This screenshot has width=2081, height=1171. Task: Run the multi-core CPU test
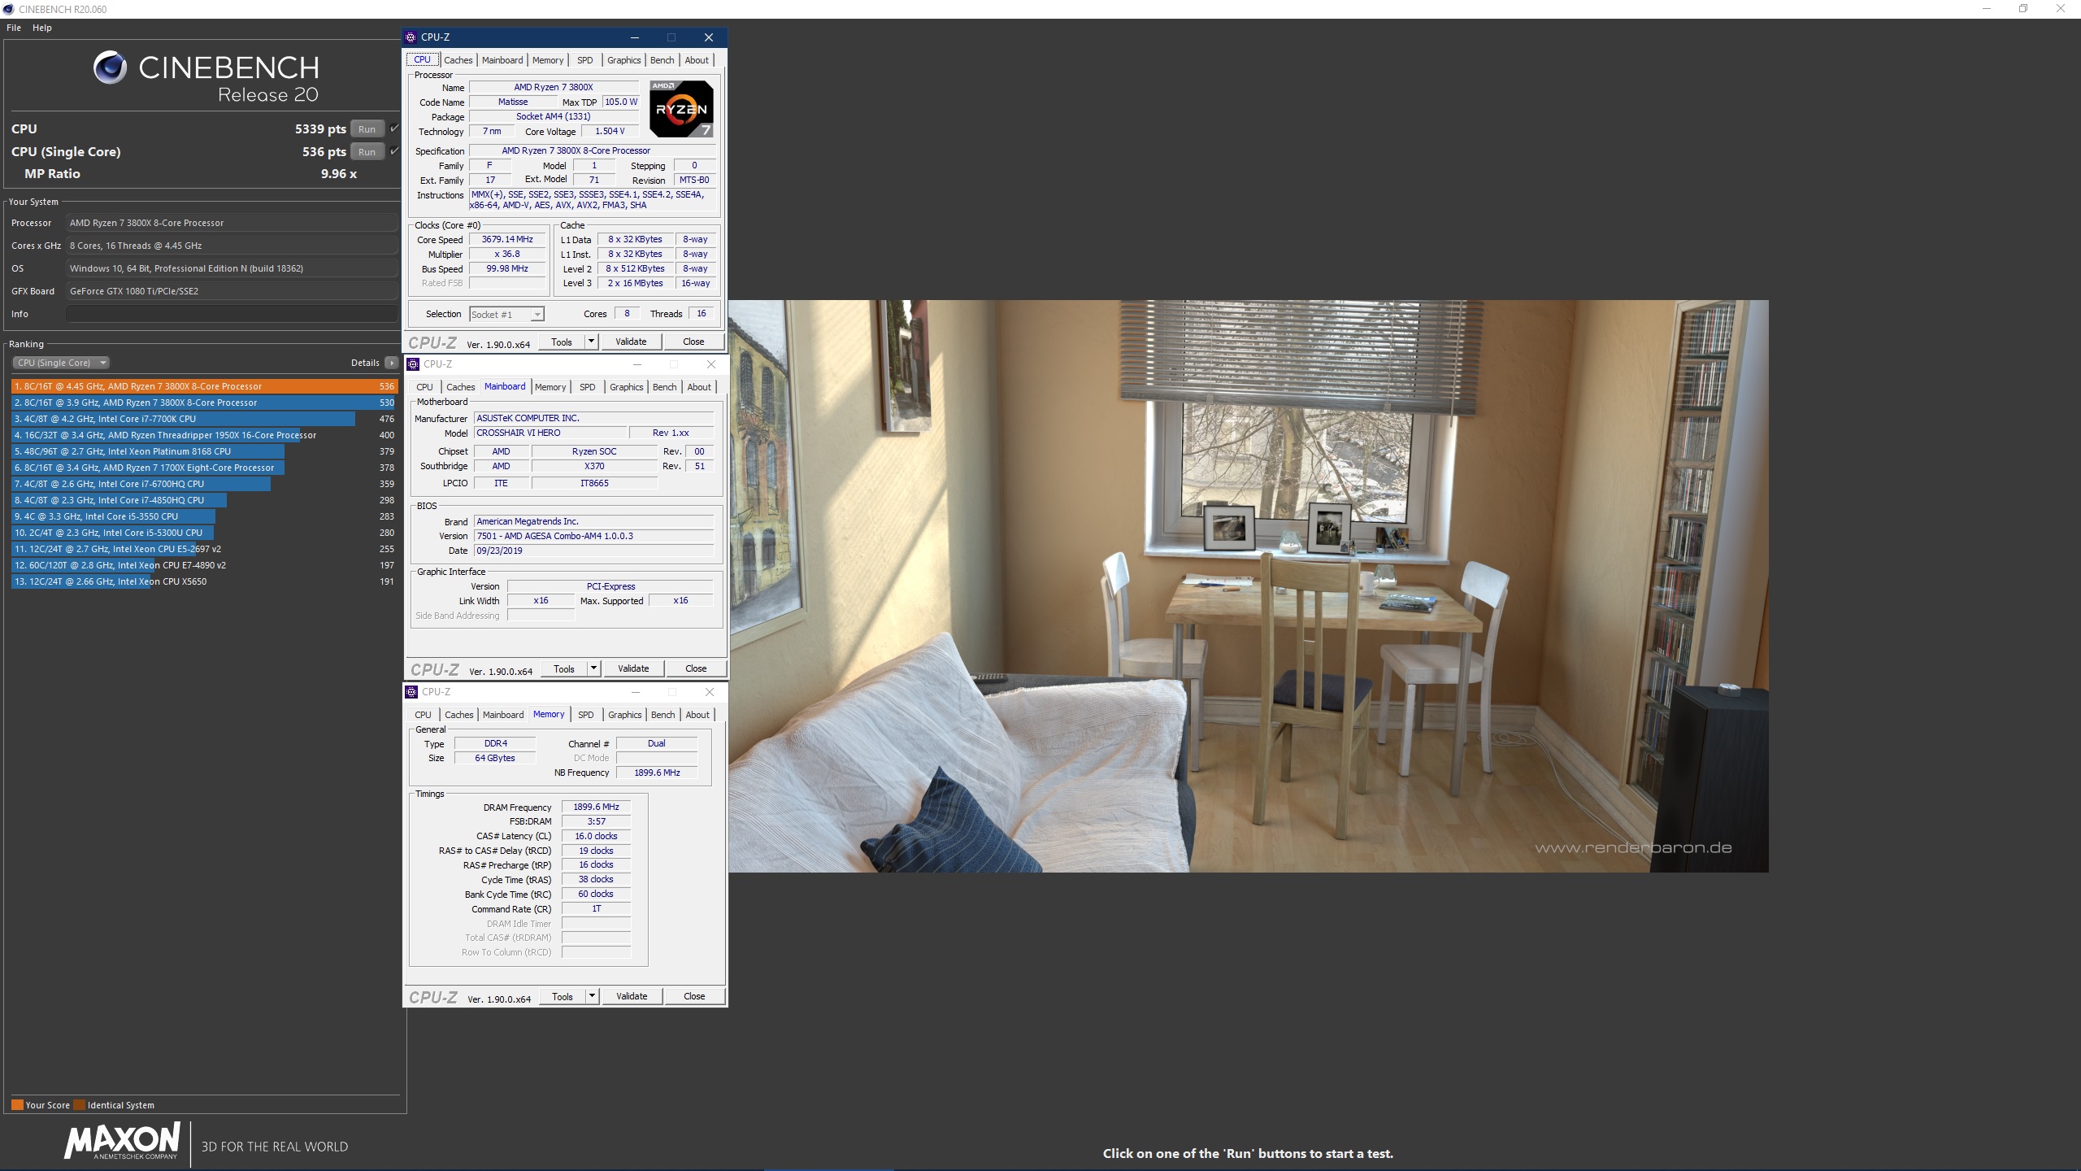click(x=367, y=128)
